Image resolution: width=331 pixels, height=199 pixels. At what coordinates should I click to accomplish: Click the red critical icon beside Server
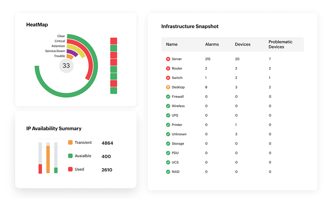pyautogui.click(x=168, y=59)
